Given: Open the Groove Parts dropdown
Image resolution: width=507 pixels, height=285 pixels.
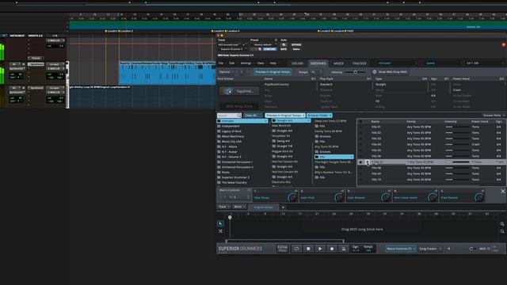Looking at the screenshot, I should click(x=494, y=116).
